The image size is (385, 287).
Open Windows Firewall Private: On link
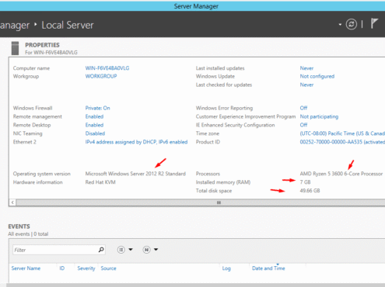tap(98, 108)
